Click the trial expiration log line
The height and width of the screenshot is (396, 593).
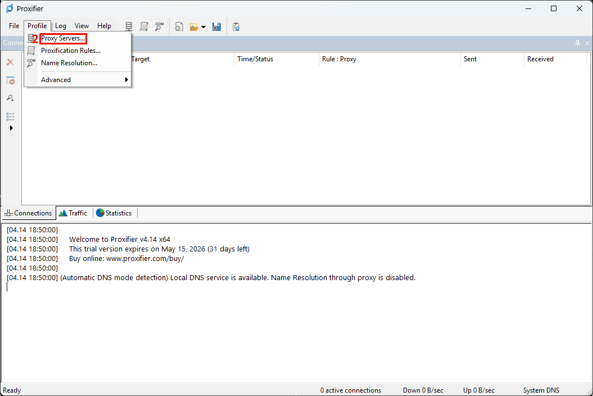[159, 249]
